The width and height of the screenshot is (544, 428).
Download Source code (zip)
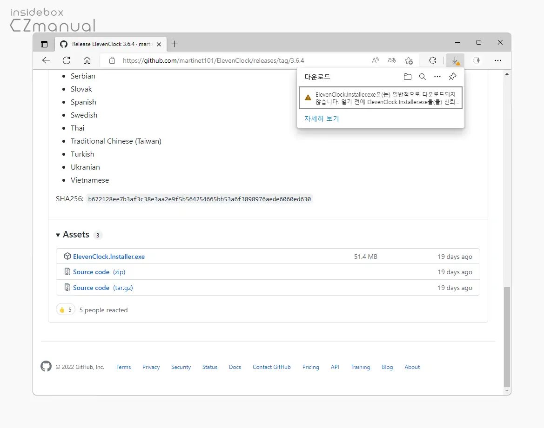click(x=99, y=272)
